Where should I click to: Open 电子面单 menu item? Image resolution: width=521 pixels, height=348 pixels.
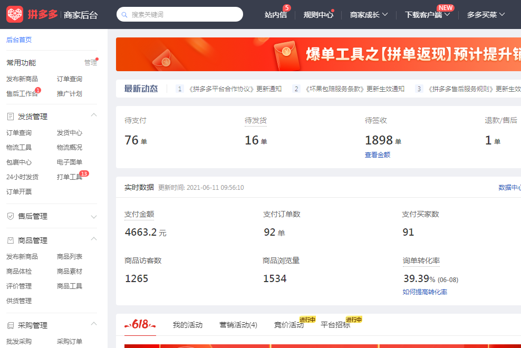70,162
